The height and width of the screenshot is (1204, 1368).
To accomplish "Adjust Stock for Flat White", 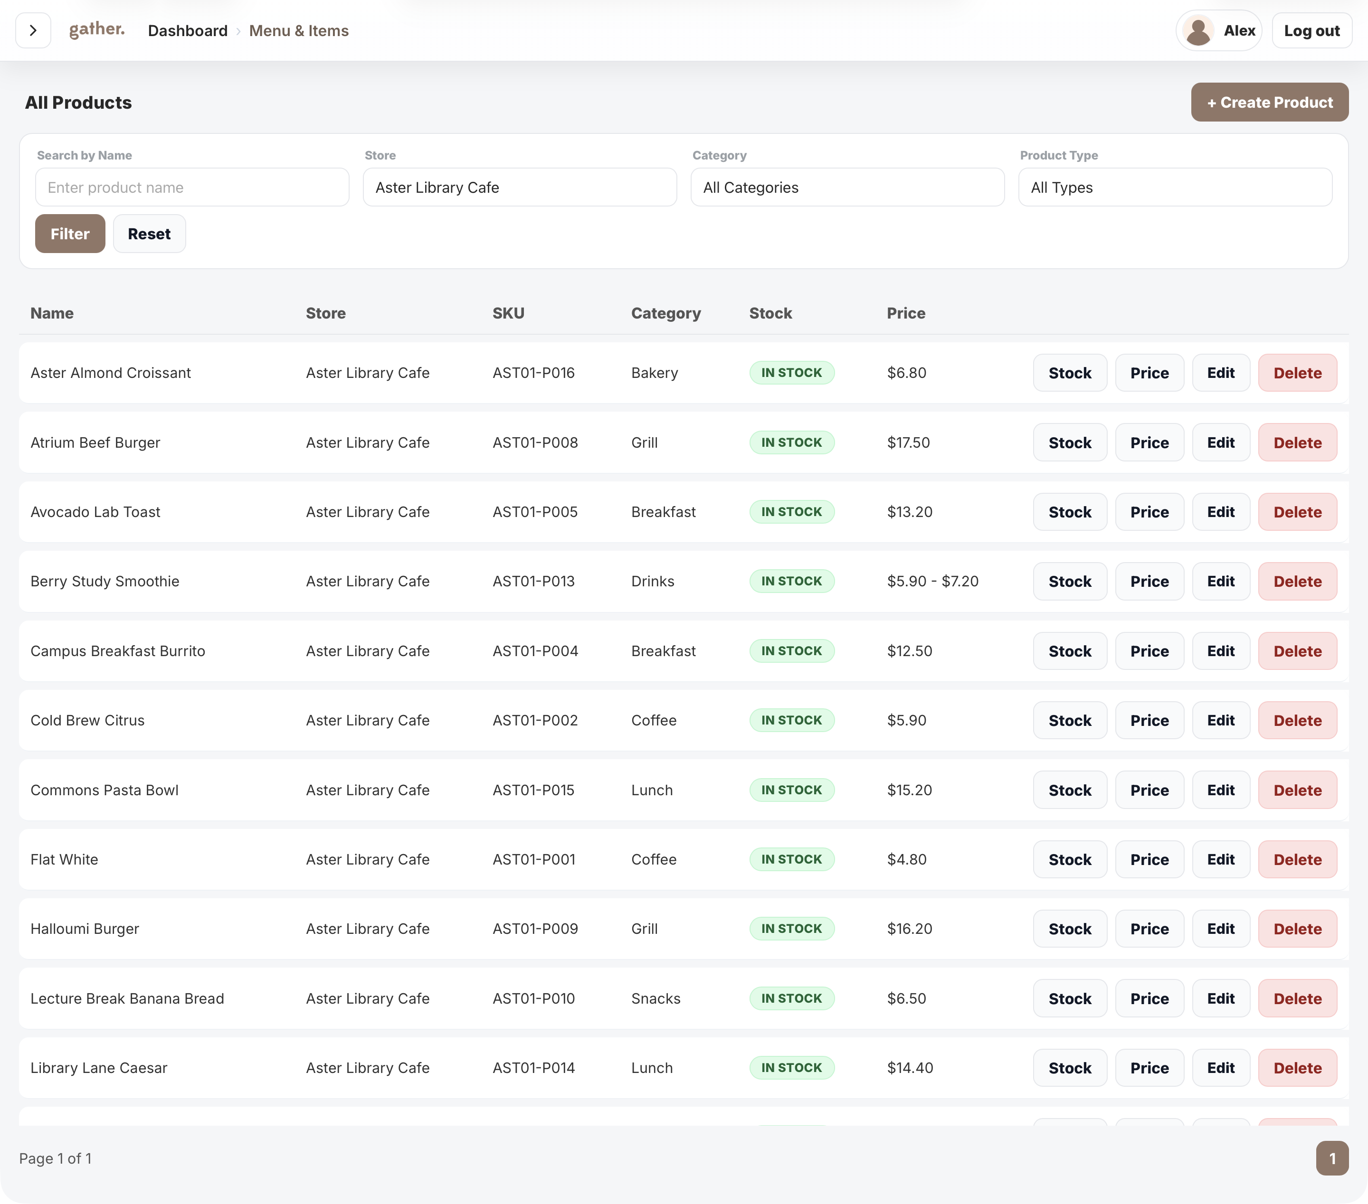I will coord(1070,860).
